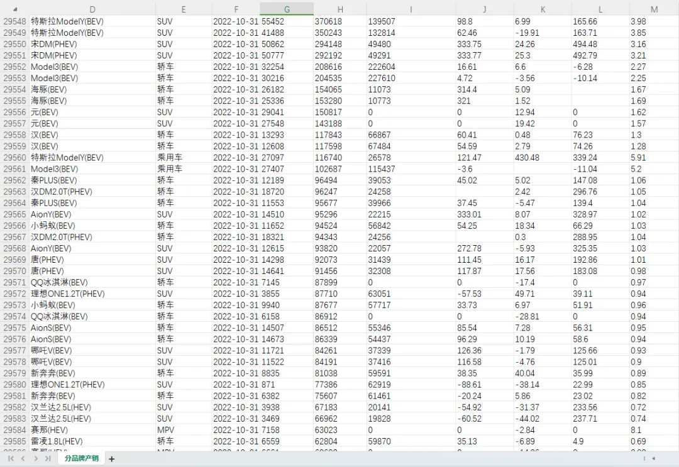This screenshot has width=679, height=467.
Task: Click value 227610 in column I
Action: coord(382,78)
